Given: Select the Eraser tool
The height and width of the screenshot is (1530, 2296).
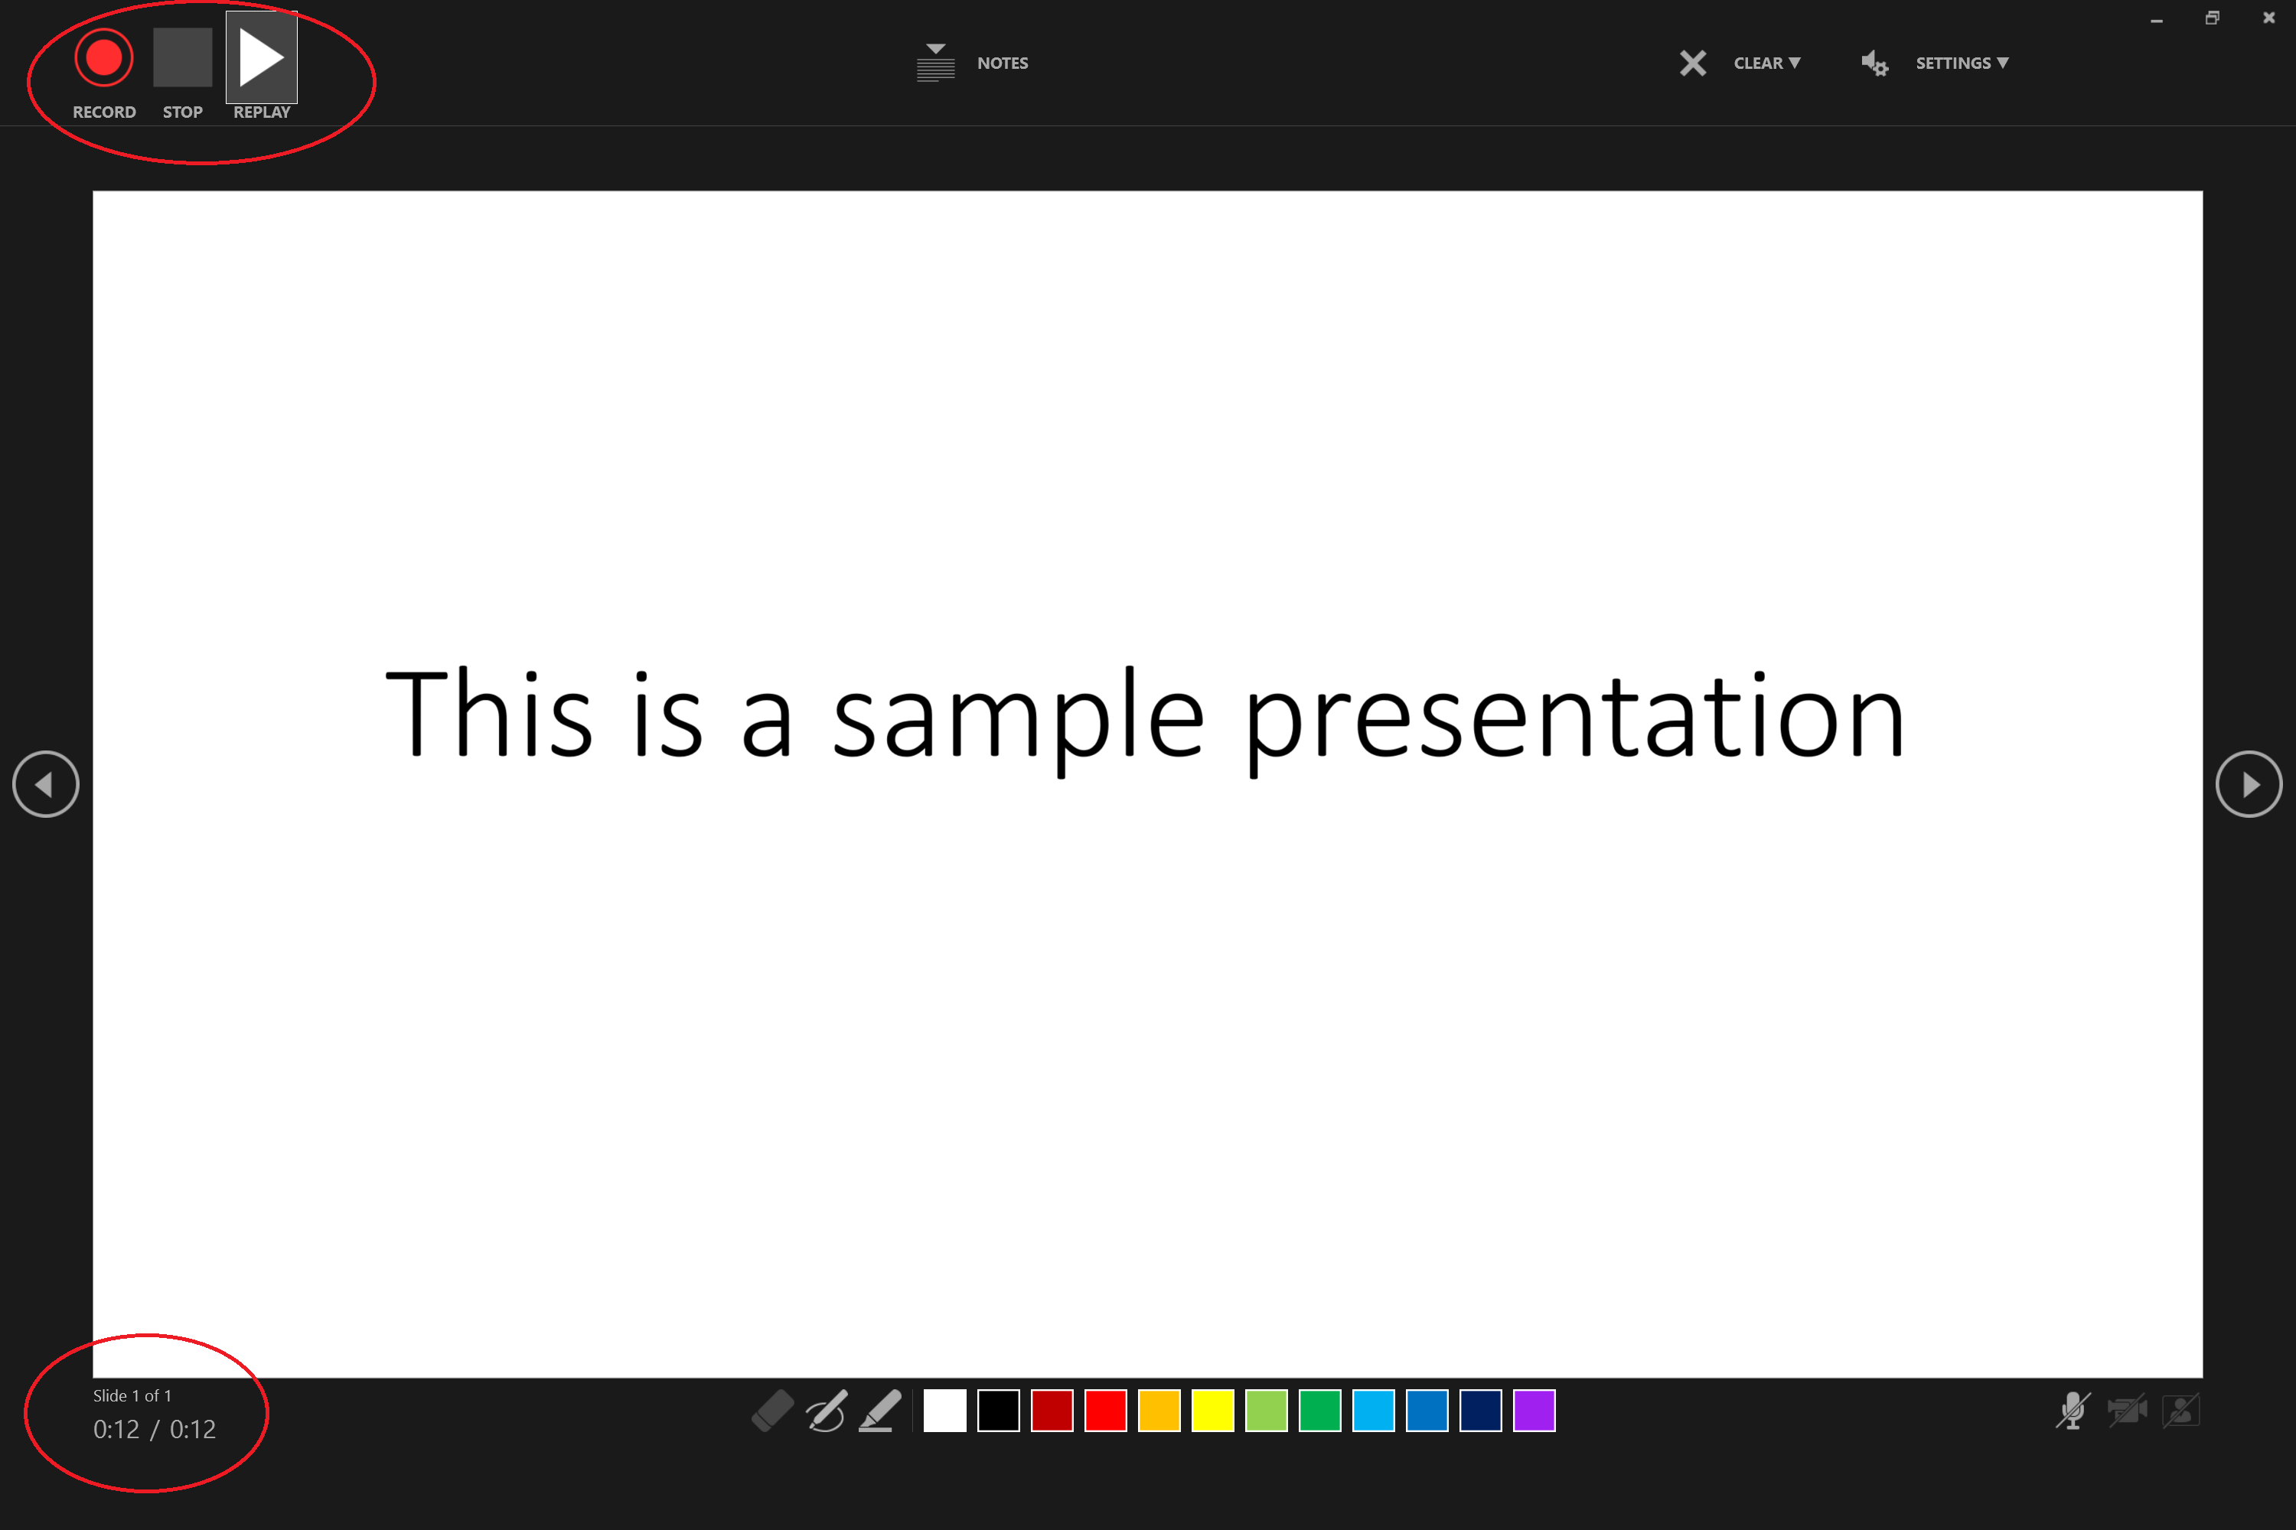Looking at the screenshot, I should pos(772,1411).
